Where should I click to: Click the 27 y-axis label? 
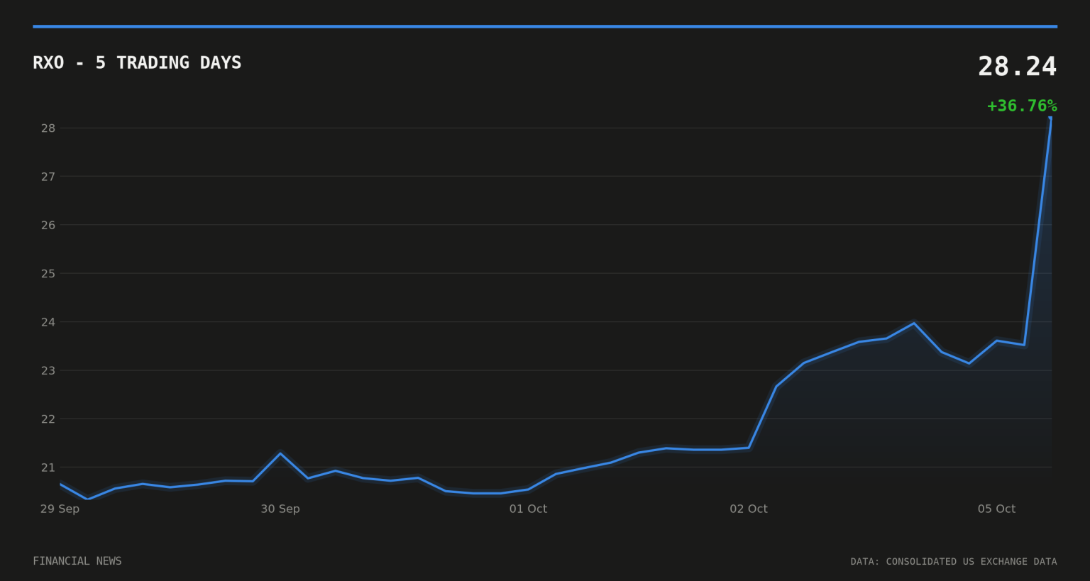coord(48,177)
